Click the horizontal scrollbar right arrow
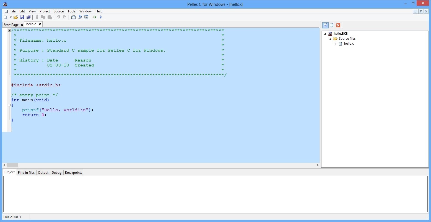431x222 pixels. click(x=317, y=165)
